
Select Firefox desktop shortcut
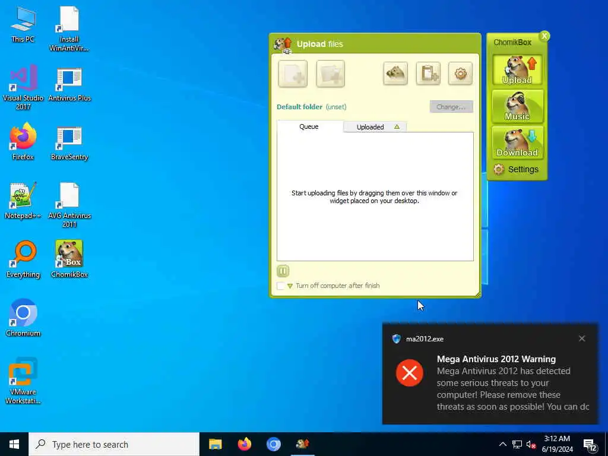click(23, 142)
